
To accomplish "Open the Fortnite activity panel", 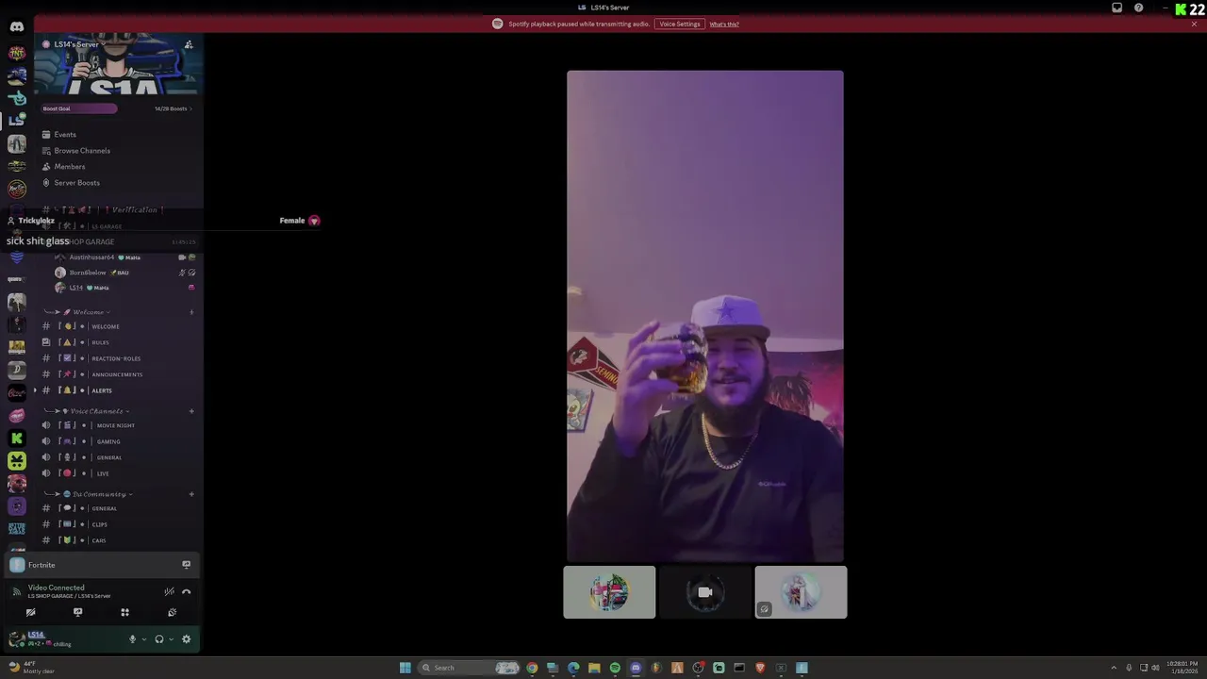I will [102, 565].
